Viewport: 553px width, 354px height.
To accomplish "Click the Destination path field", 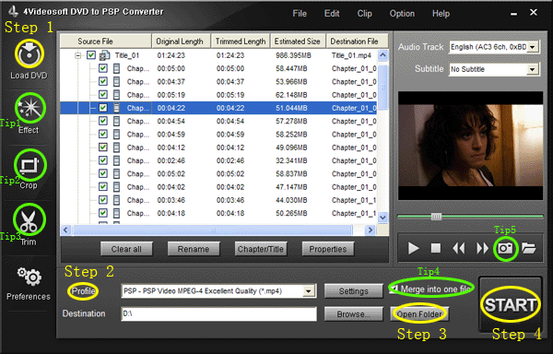I will tap(218, 313).
